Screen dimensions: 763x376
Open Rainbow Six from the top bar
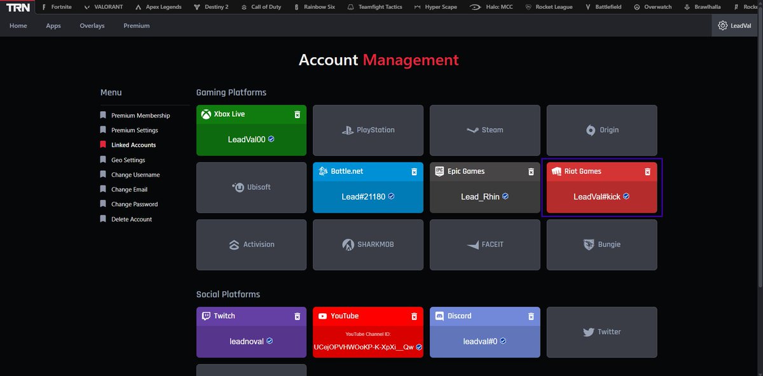point(313,7)
